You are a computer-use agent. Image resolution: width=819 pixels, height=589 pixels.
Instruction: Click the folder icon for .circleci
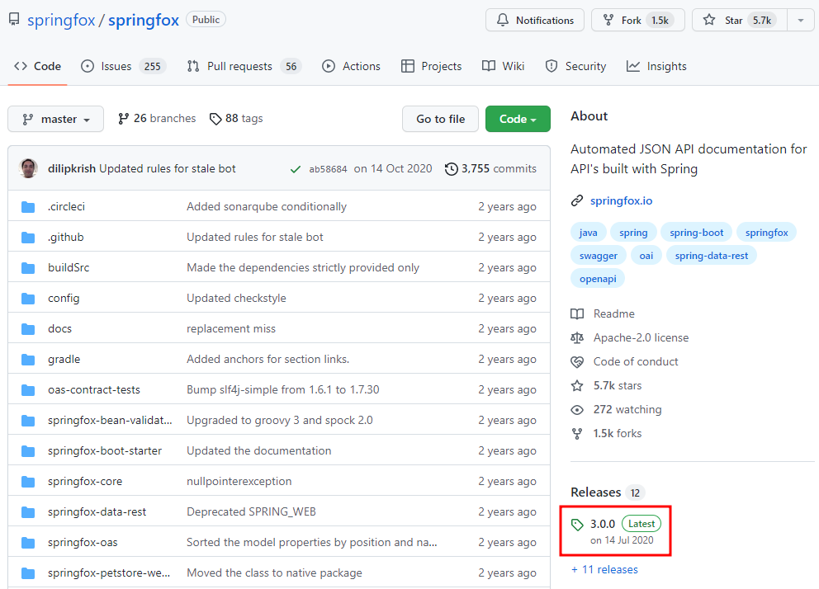tap(28, 207)
